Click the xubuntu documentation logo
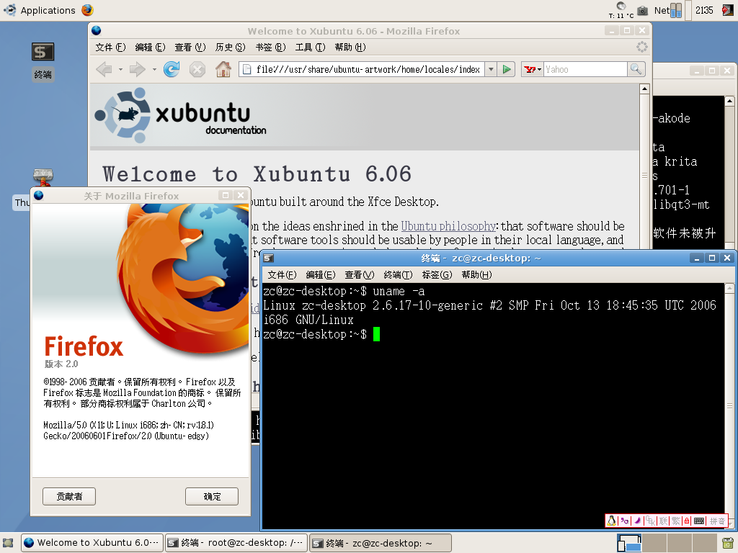The image size is (738, 553). coord(181,115)
